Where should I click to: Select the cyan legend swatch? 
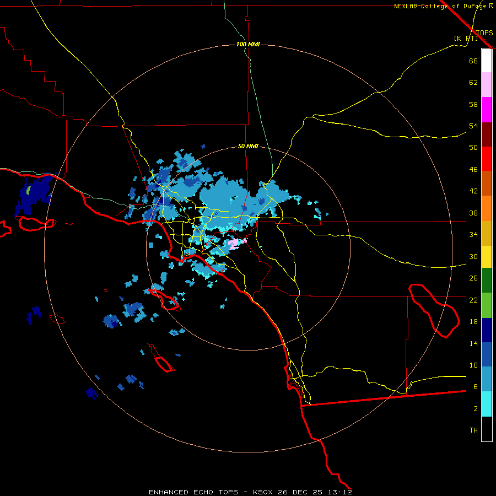pyautogui.click(x=487, y=404)
